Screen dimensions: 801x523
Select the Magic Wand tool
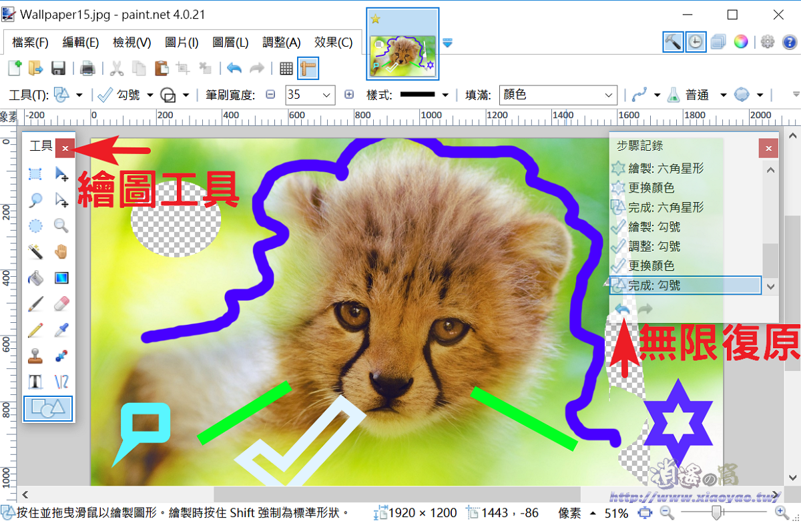tap(35, 251)
